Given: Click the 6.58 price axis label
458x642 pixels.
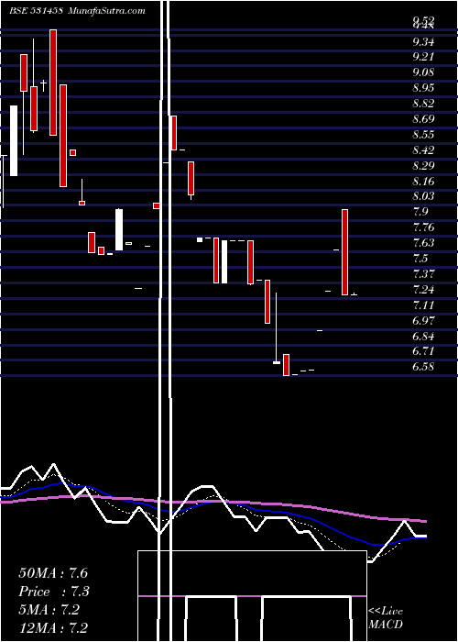Looking at the screenshot, I should (423, 367).
